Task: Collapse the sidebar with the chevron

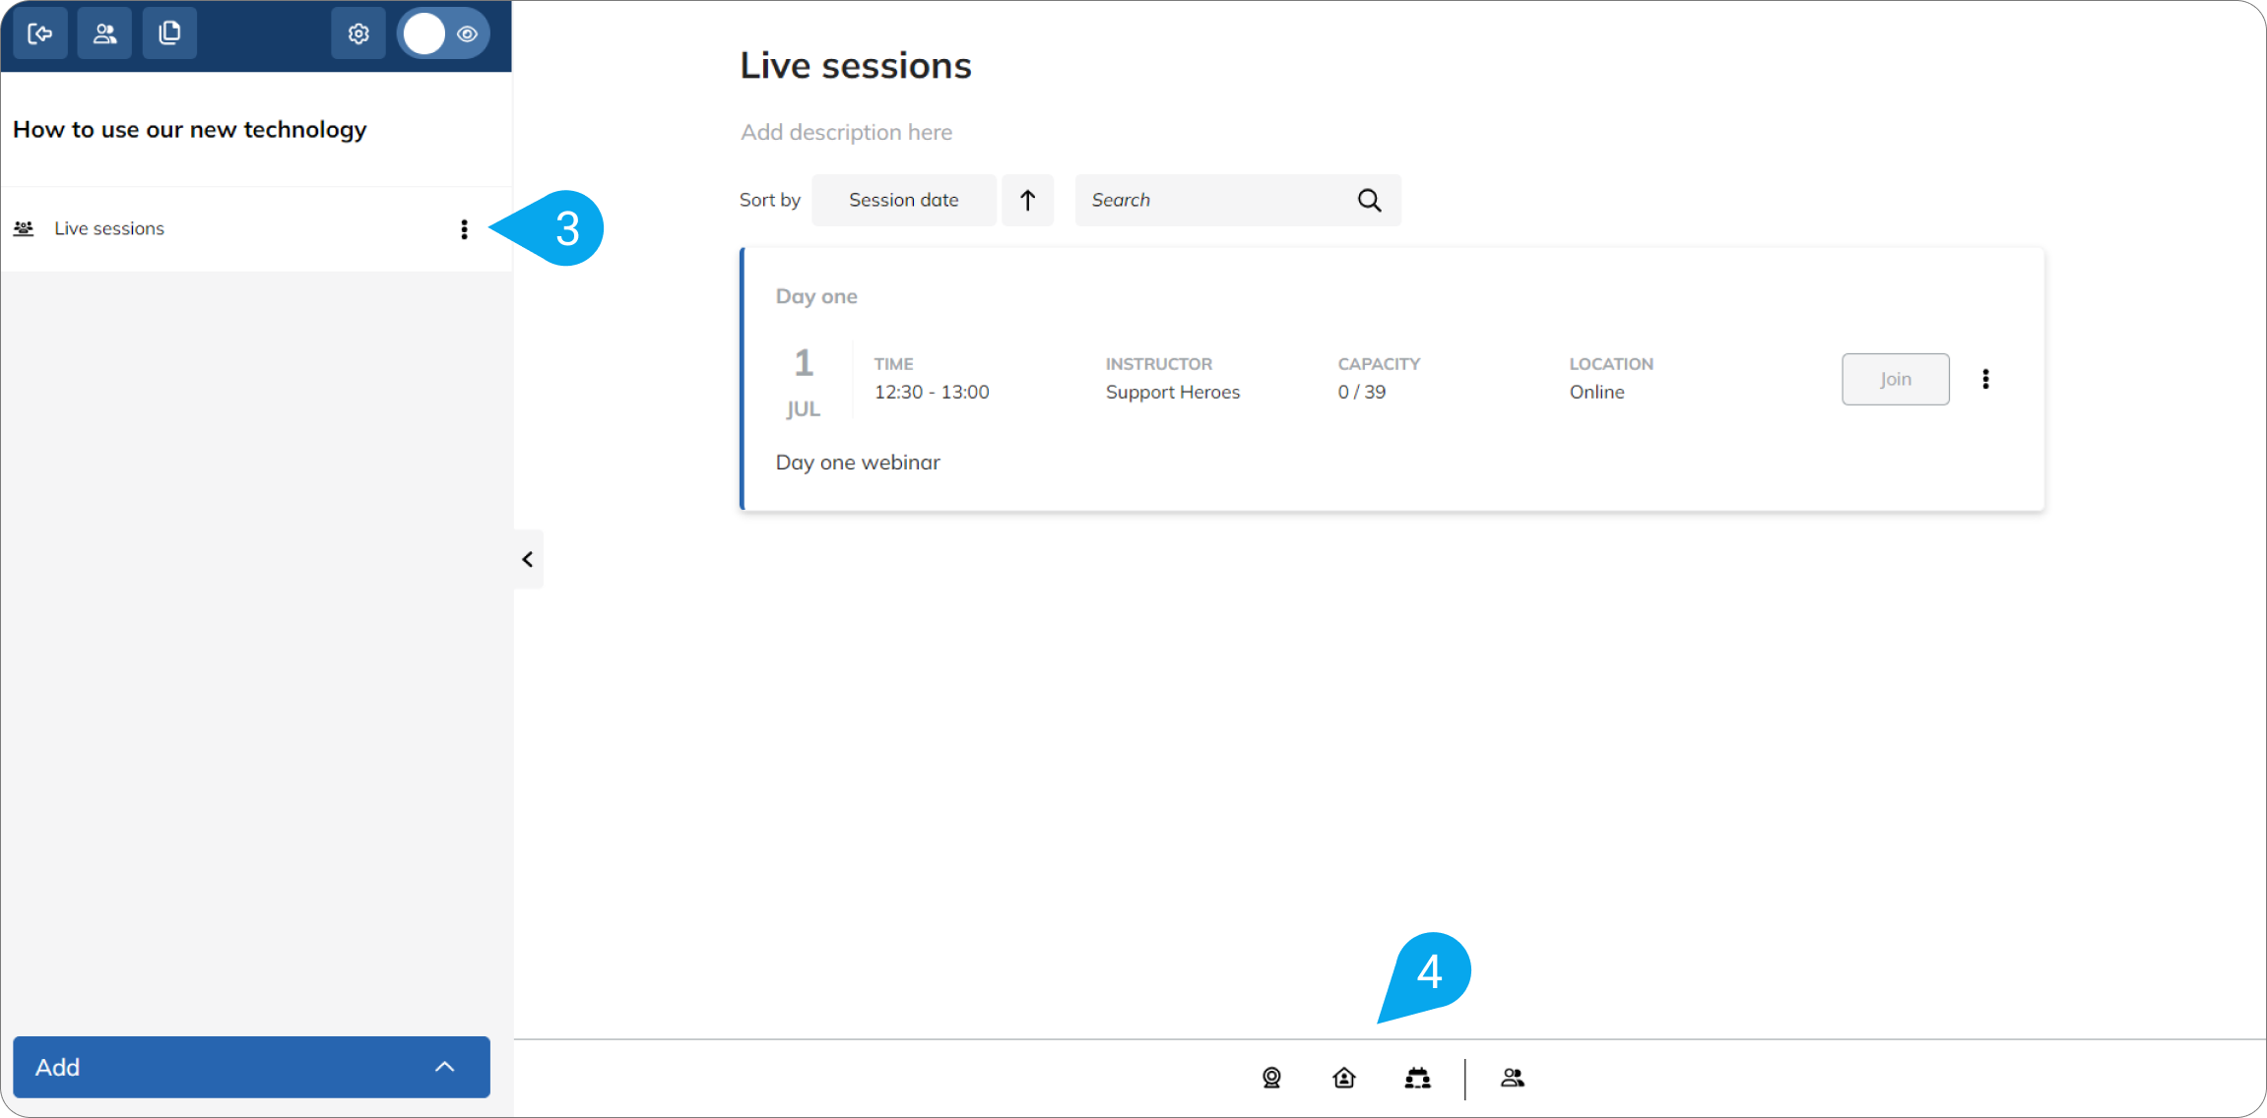Action: [x=528, y=559]
